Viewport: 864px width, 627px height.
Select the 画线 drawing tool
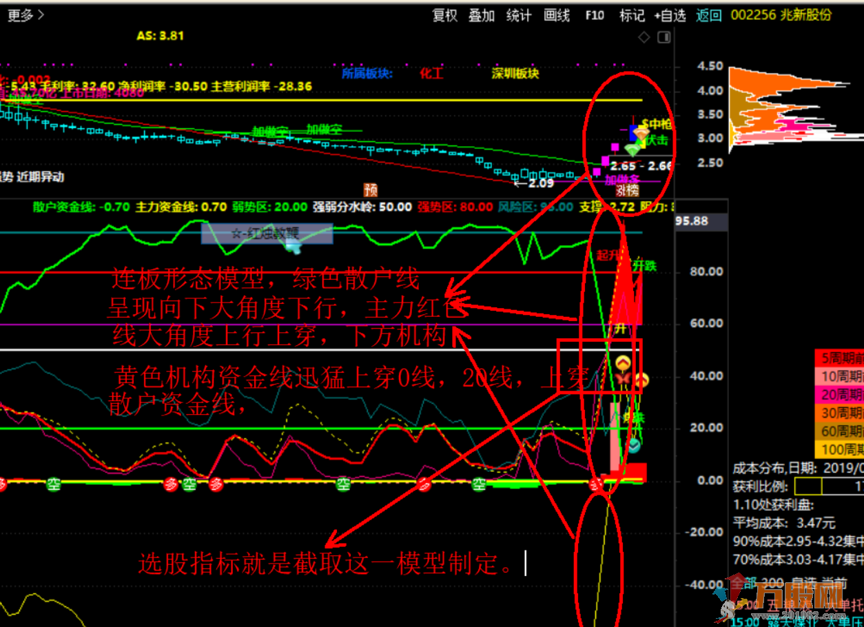[x=557, y=15]
